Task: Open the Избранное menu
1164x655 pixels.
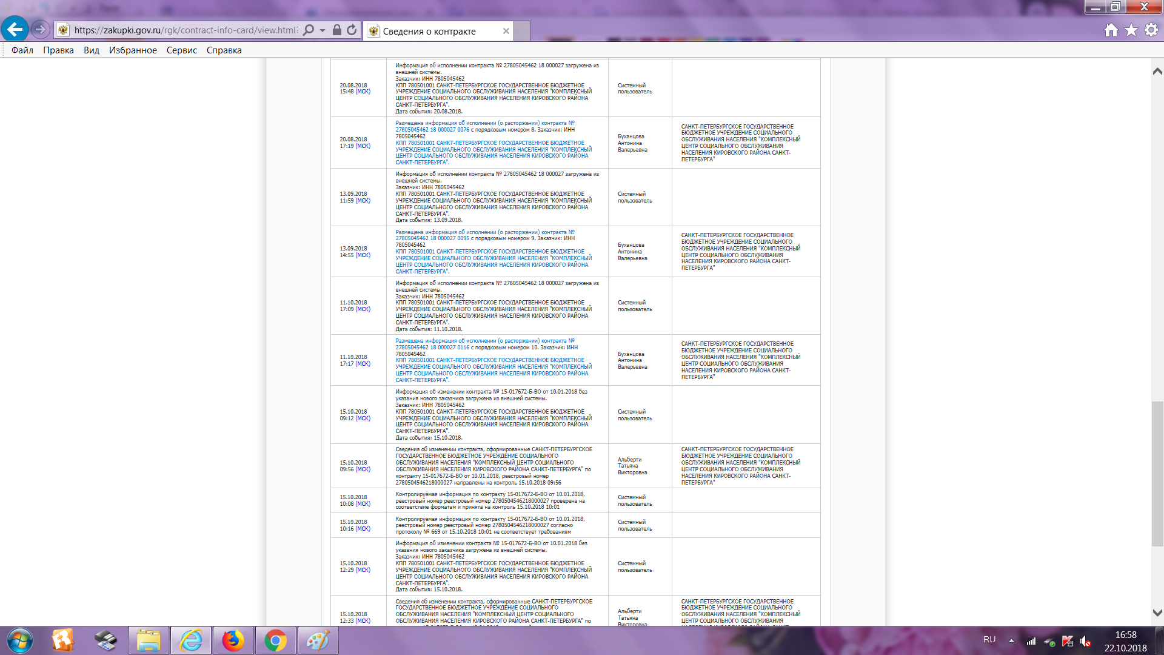Action: tap(133, 50)
